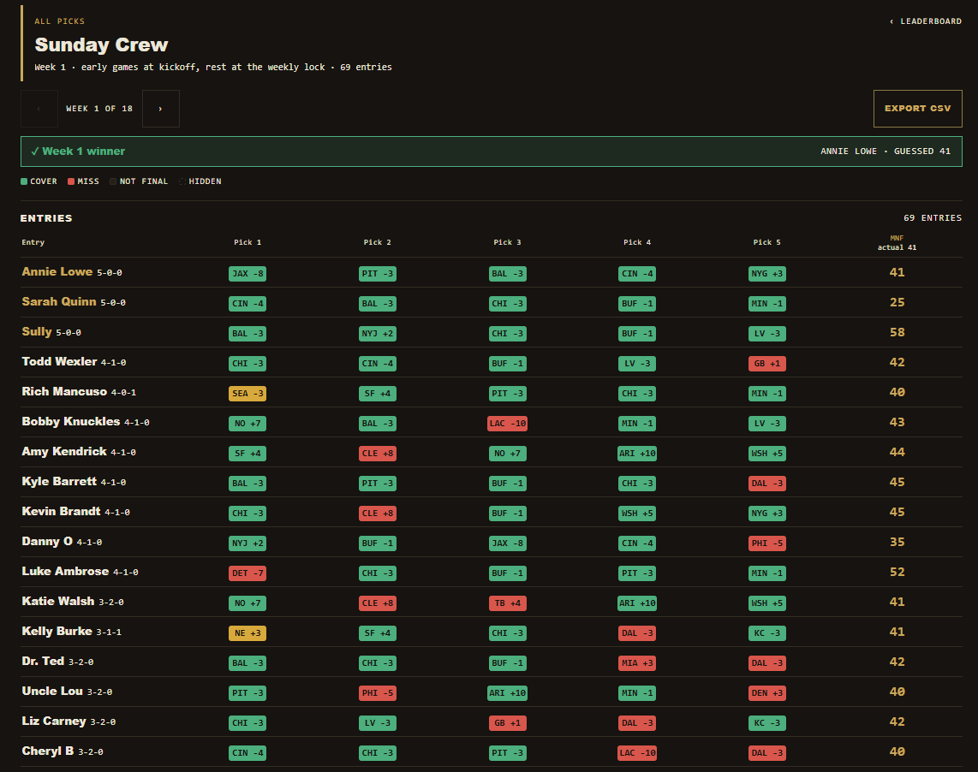Open Kevin Brandt's entry
The width and height of the screenshot is (978, 772).
click(x=61, y=511)
